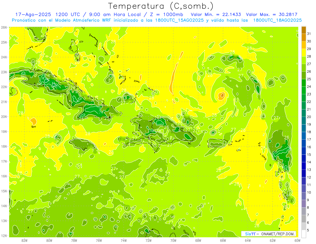
Task: Click the '19N' latitude label
Action: click(x=4, y=131)
